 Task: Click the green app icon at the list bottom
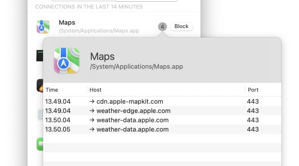[40, 144]
